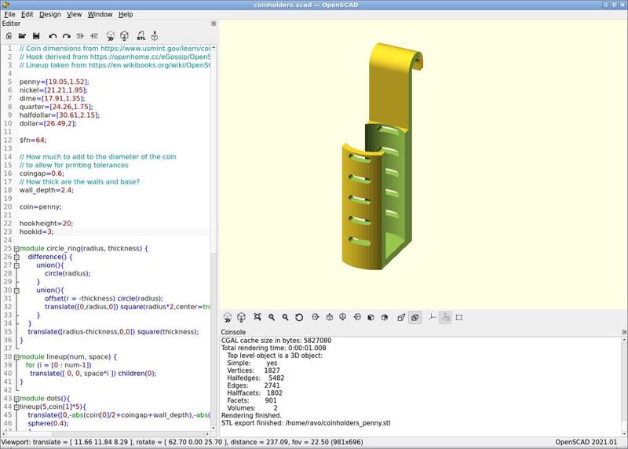628x449 pixels.
Task: Click the line 'hookheight=20;'
Action: pos(46,224)
